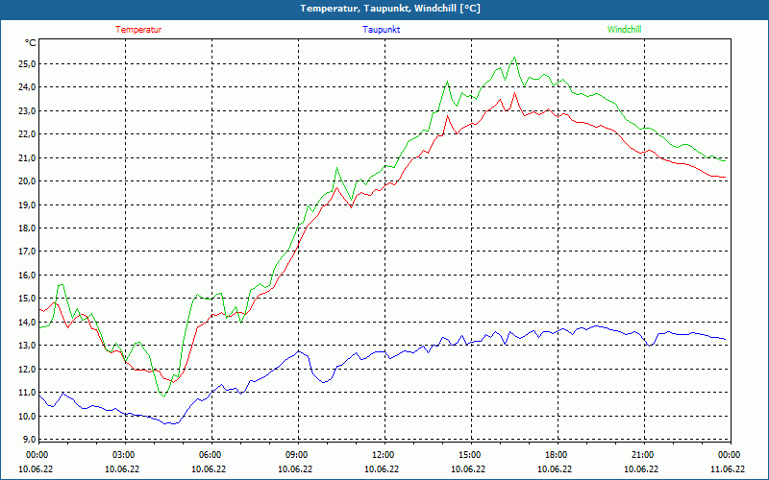Click the "9,0" y-axis value

pyautogui.click(x=29, y=439)
